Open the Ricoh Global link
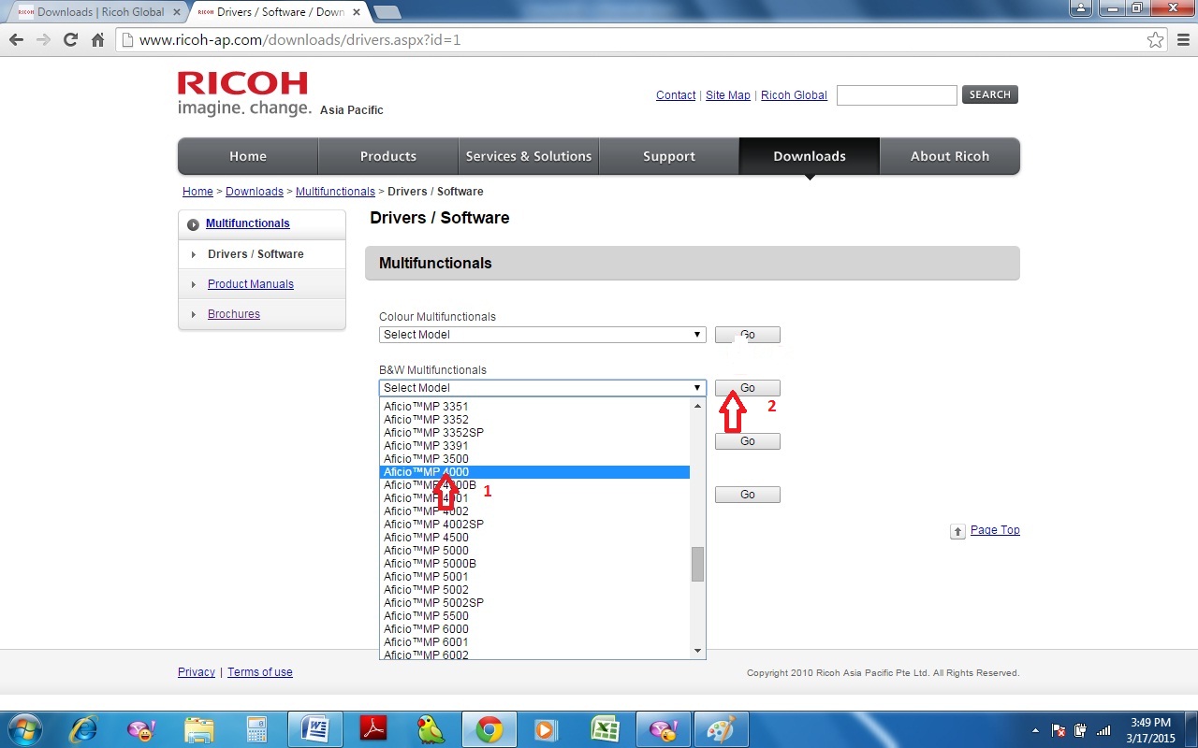This screenshot has width=1198, height=748. (x=794, y=95)
